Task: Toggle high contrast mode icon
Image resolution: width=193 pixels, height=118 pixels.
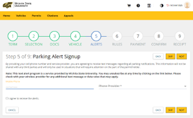Action: click(161, 6)
